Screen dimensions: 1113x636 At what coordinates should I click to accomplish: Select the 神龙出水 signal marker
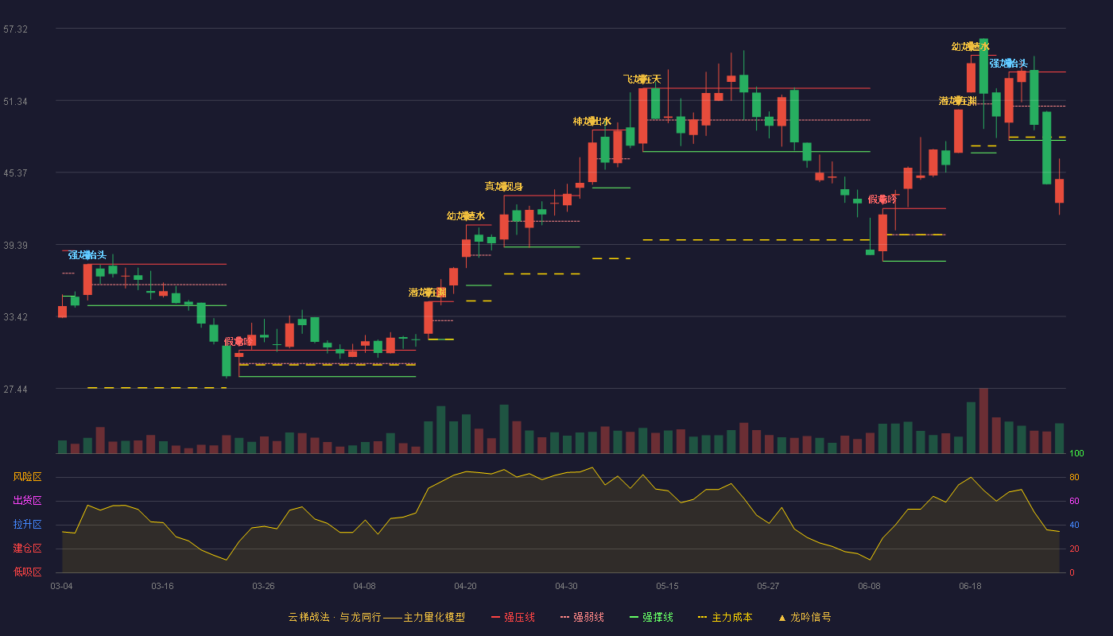click(x=592, y=122)
